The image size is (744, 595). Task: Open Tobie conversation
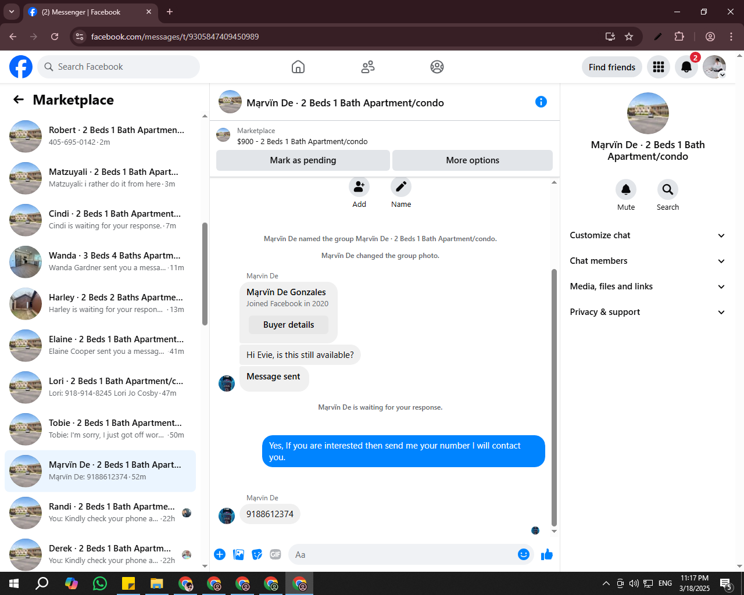tap(100, 429)
